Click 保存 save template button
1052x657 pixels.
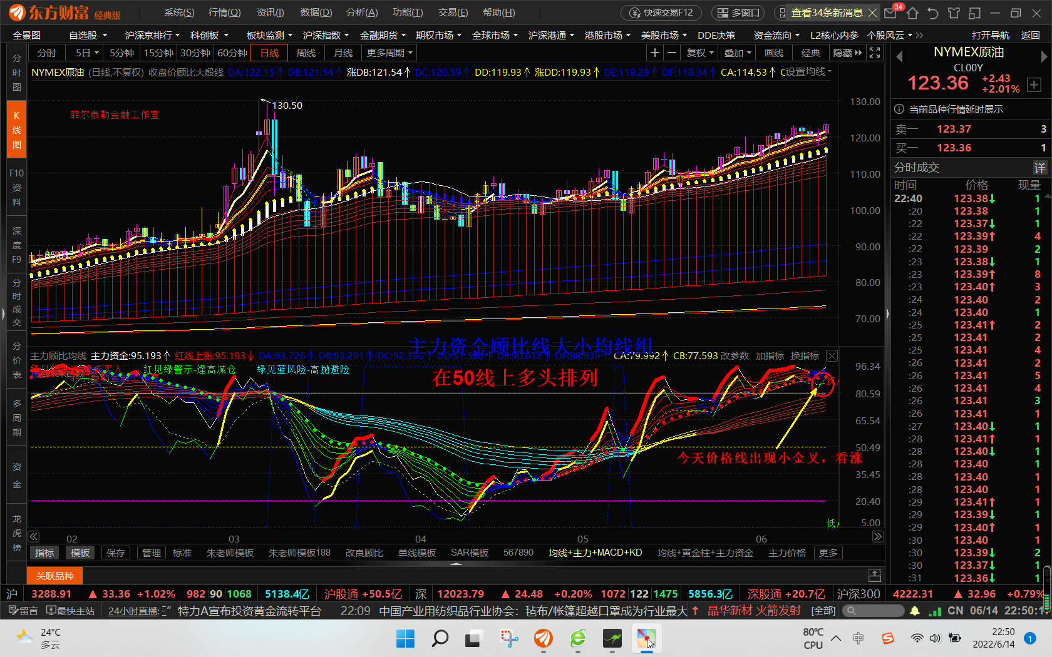coord(116,553)
